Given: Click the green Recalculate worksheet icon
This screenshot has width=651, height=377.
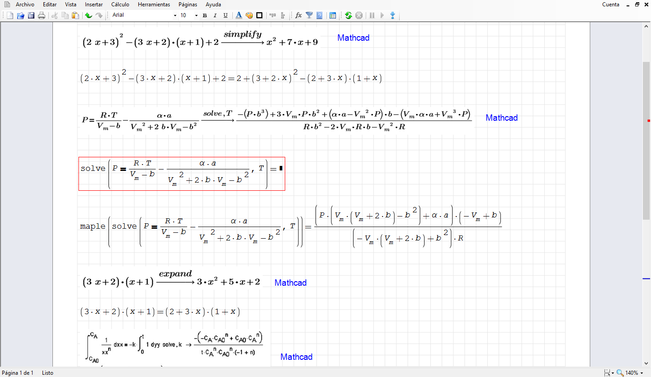Looking at the screenshot, I should [x=348, y=15].
